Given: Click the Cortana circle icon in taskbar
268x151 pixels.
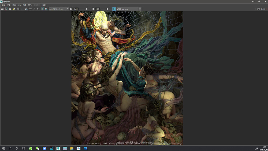Looking at the screenshot, I should tap(17, 148).
